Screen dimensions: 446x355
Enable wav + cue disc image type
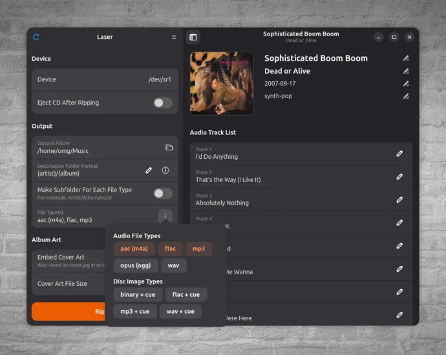pyautogui.click(x=180, y=311)
